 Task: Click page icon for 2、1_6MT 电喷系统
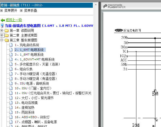11,50
